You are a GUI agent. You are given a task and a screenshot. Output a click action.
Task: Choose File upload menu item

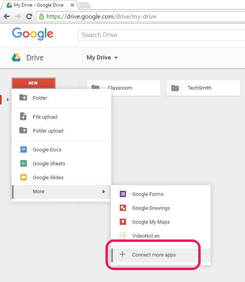tap(61, 117)
